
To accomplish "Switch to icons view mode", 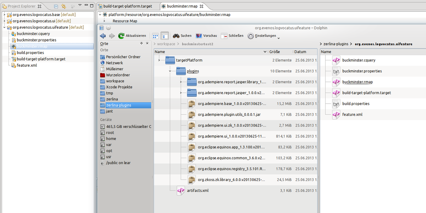I will [155, 36].
